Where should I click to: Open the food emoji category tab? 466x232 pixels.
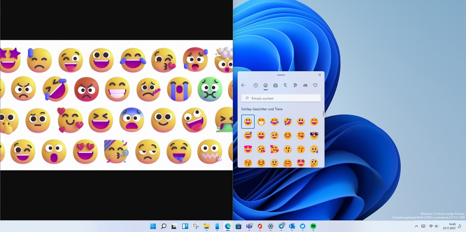click(295, 86)
